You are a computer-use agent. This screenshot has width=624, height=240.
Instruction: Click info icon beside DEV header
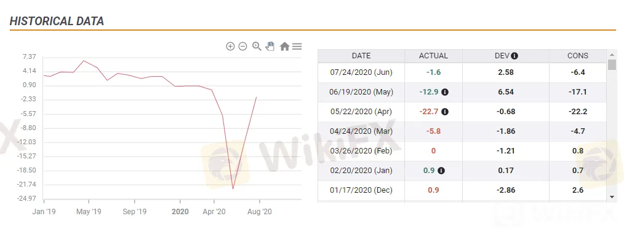click(514, 56)
